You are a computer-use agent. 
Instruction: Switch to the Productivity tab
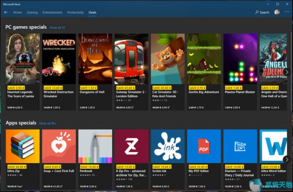click(x=75, y=12)
